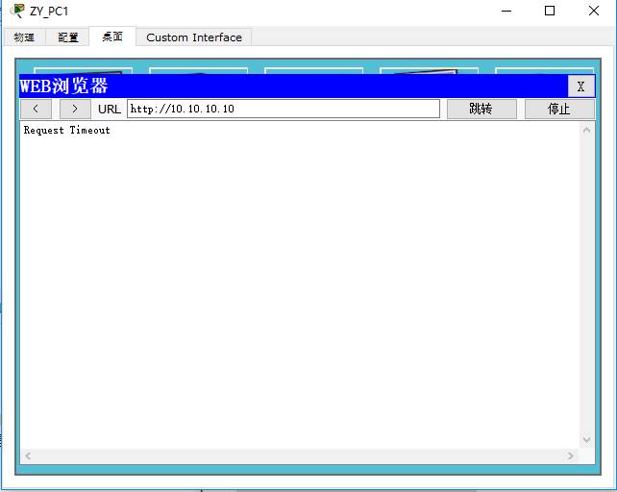The width and height of the screenshot is (617, 492).
Task: Close the ZY_PC1 window
Action: (x=593, y=11)
